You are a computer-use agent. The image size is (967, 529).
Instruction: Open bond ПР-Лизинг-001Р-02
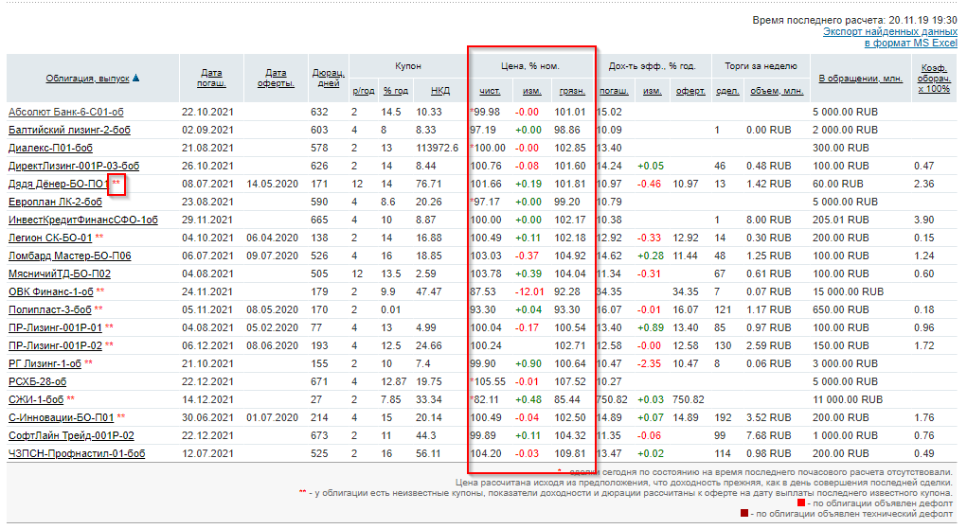56,344
